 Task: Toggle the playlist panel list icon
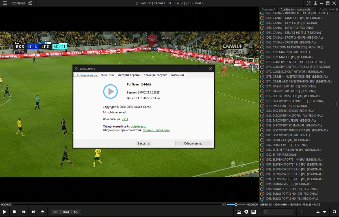[254, 212]
